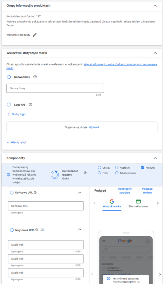The height and width of the screenshot is (284, 163).
Task: Click the Skuteczność reklamy circular progress indicator
Action: pos(55,175)
